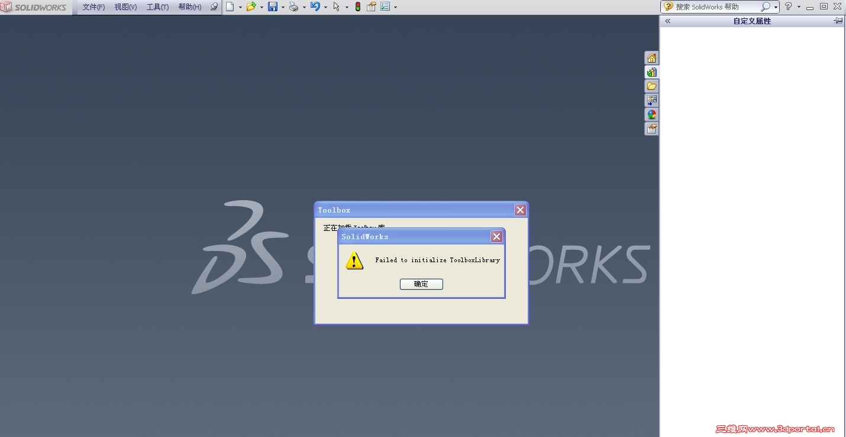The image size is (846, 437).
Task: Expand the Select tool dropdown arrow
Action: coord(347,8)
